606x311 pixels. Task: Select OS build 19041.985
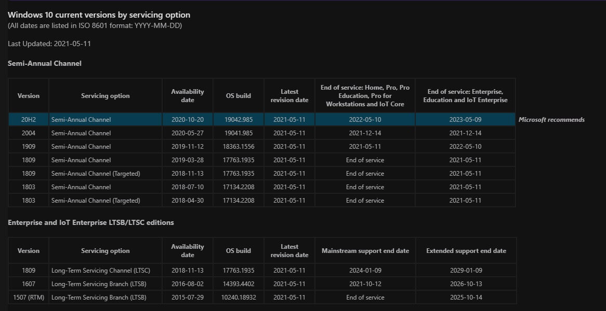[x=239, y=133]
